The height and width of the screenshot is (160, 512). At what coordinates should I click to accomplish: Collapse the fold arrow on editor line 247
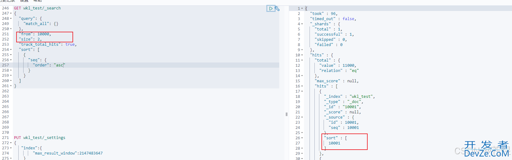click(11, 13)
